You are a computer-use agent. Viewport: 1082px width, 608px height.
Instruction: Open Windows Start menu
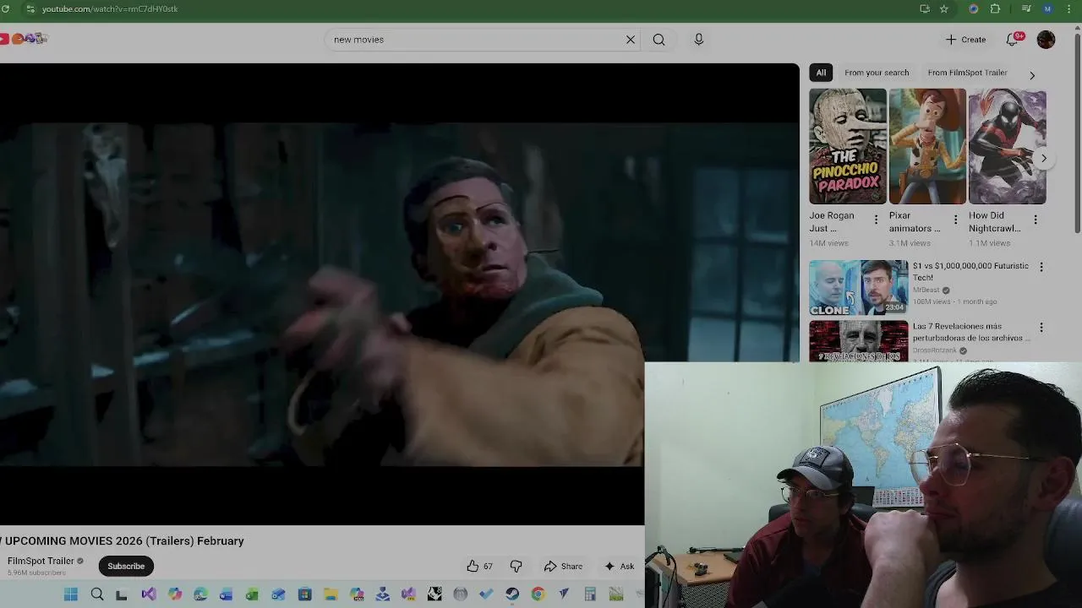[71, 594]
